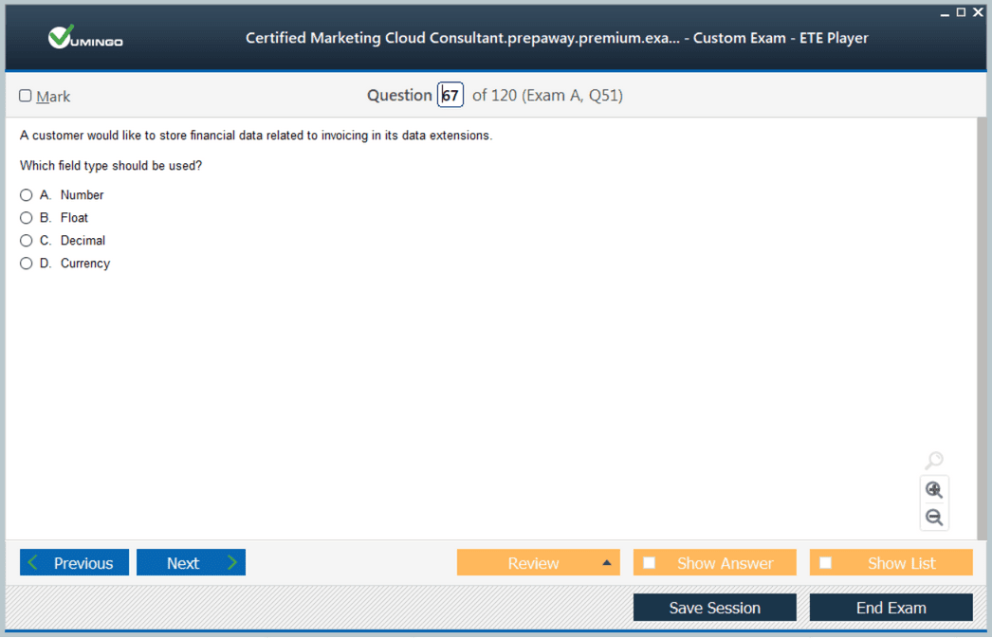Click the zoom in magnifier icon
The height and width of the screenshot is (638, 992).
[x=934, y=490]
